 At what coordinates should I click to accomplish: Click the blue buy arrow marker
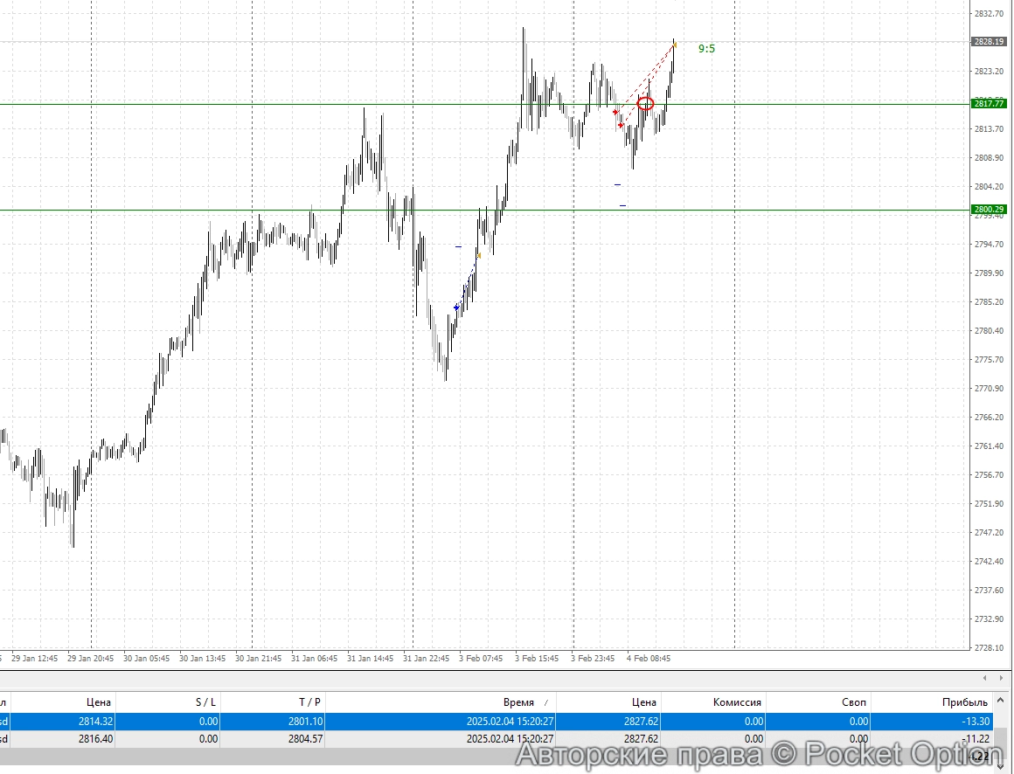pos(456,308)
